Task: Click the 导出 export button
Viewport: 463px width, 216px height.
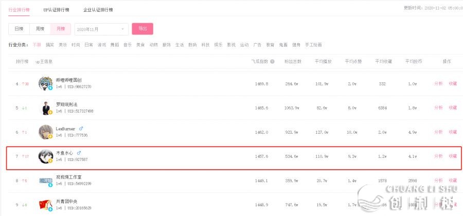Action: 143,29
